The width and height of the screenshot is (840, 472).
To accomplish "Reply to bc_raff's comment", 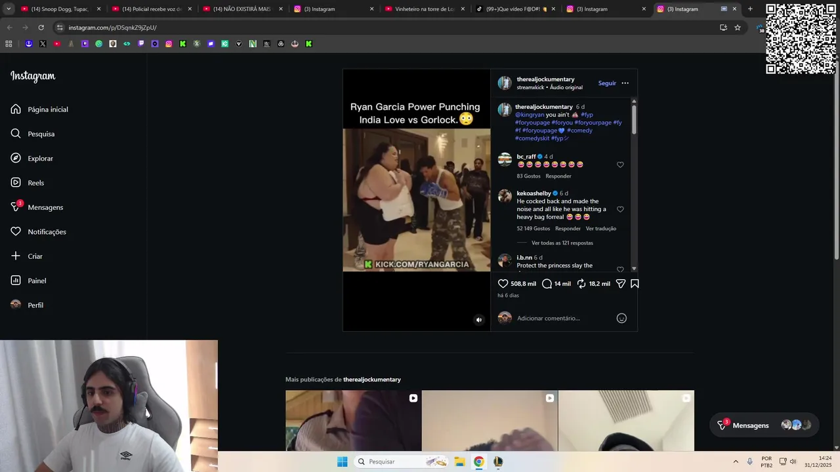I will (558, 176).
